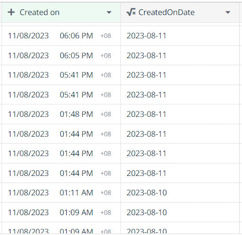Click first 2023-08-10 cell beside 01:09 AM
This screenshot has width=242, height=235.
180,212
